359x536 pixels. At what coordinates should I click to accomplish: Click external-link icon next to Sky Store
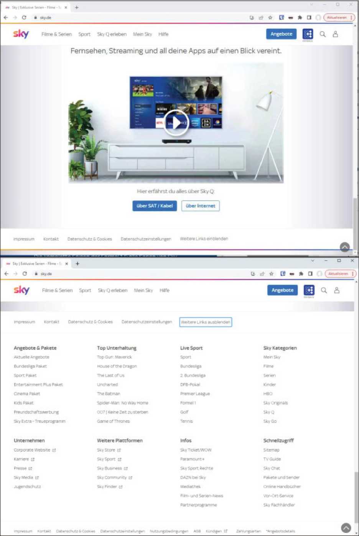119,450
